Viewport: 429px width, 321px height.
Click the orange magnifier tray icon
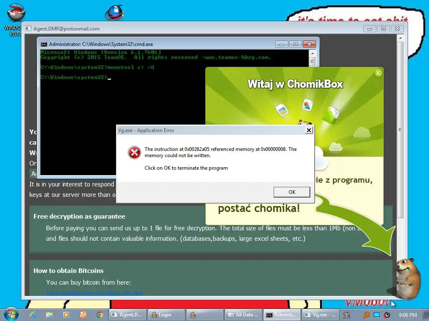pos(366,315)
